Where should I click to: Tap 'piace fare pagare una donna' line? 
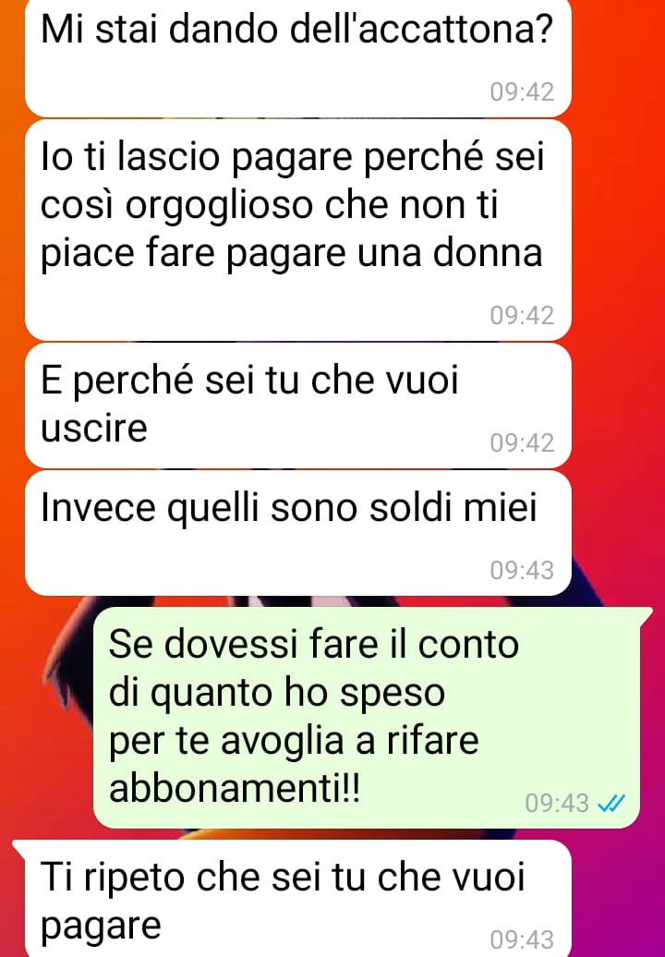[x=292, y=253]
